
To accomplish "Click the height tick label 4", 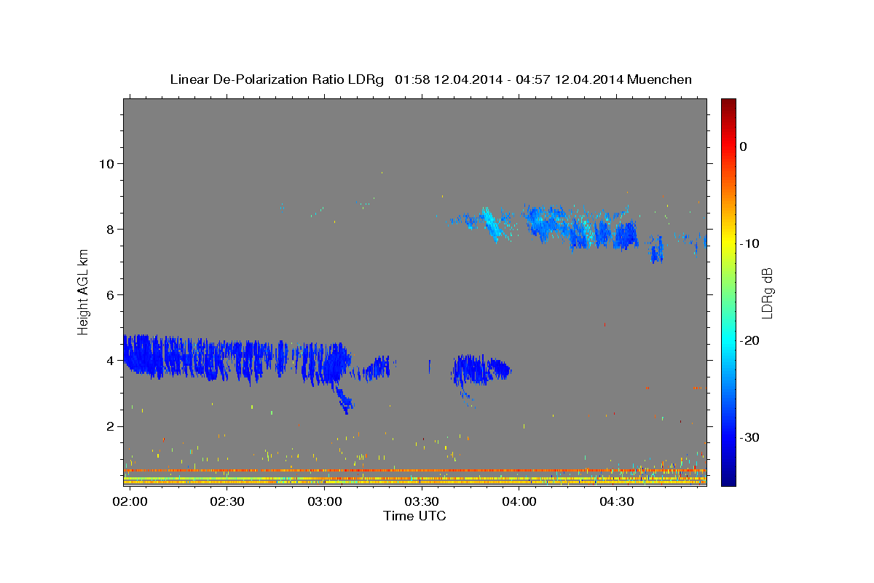I will (109, 360).
